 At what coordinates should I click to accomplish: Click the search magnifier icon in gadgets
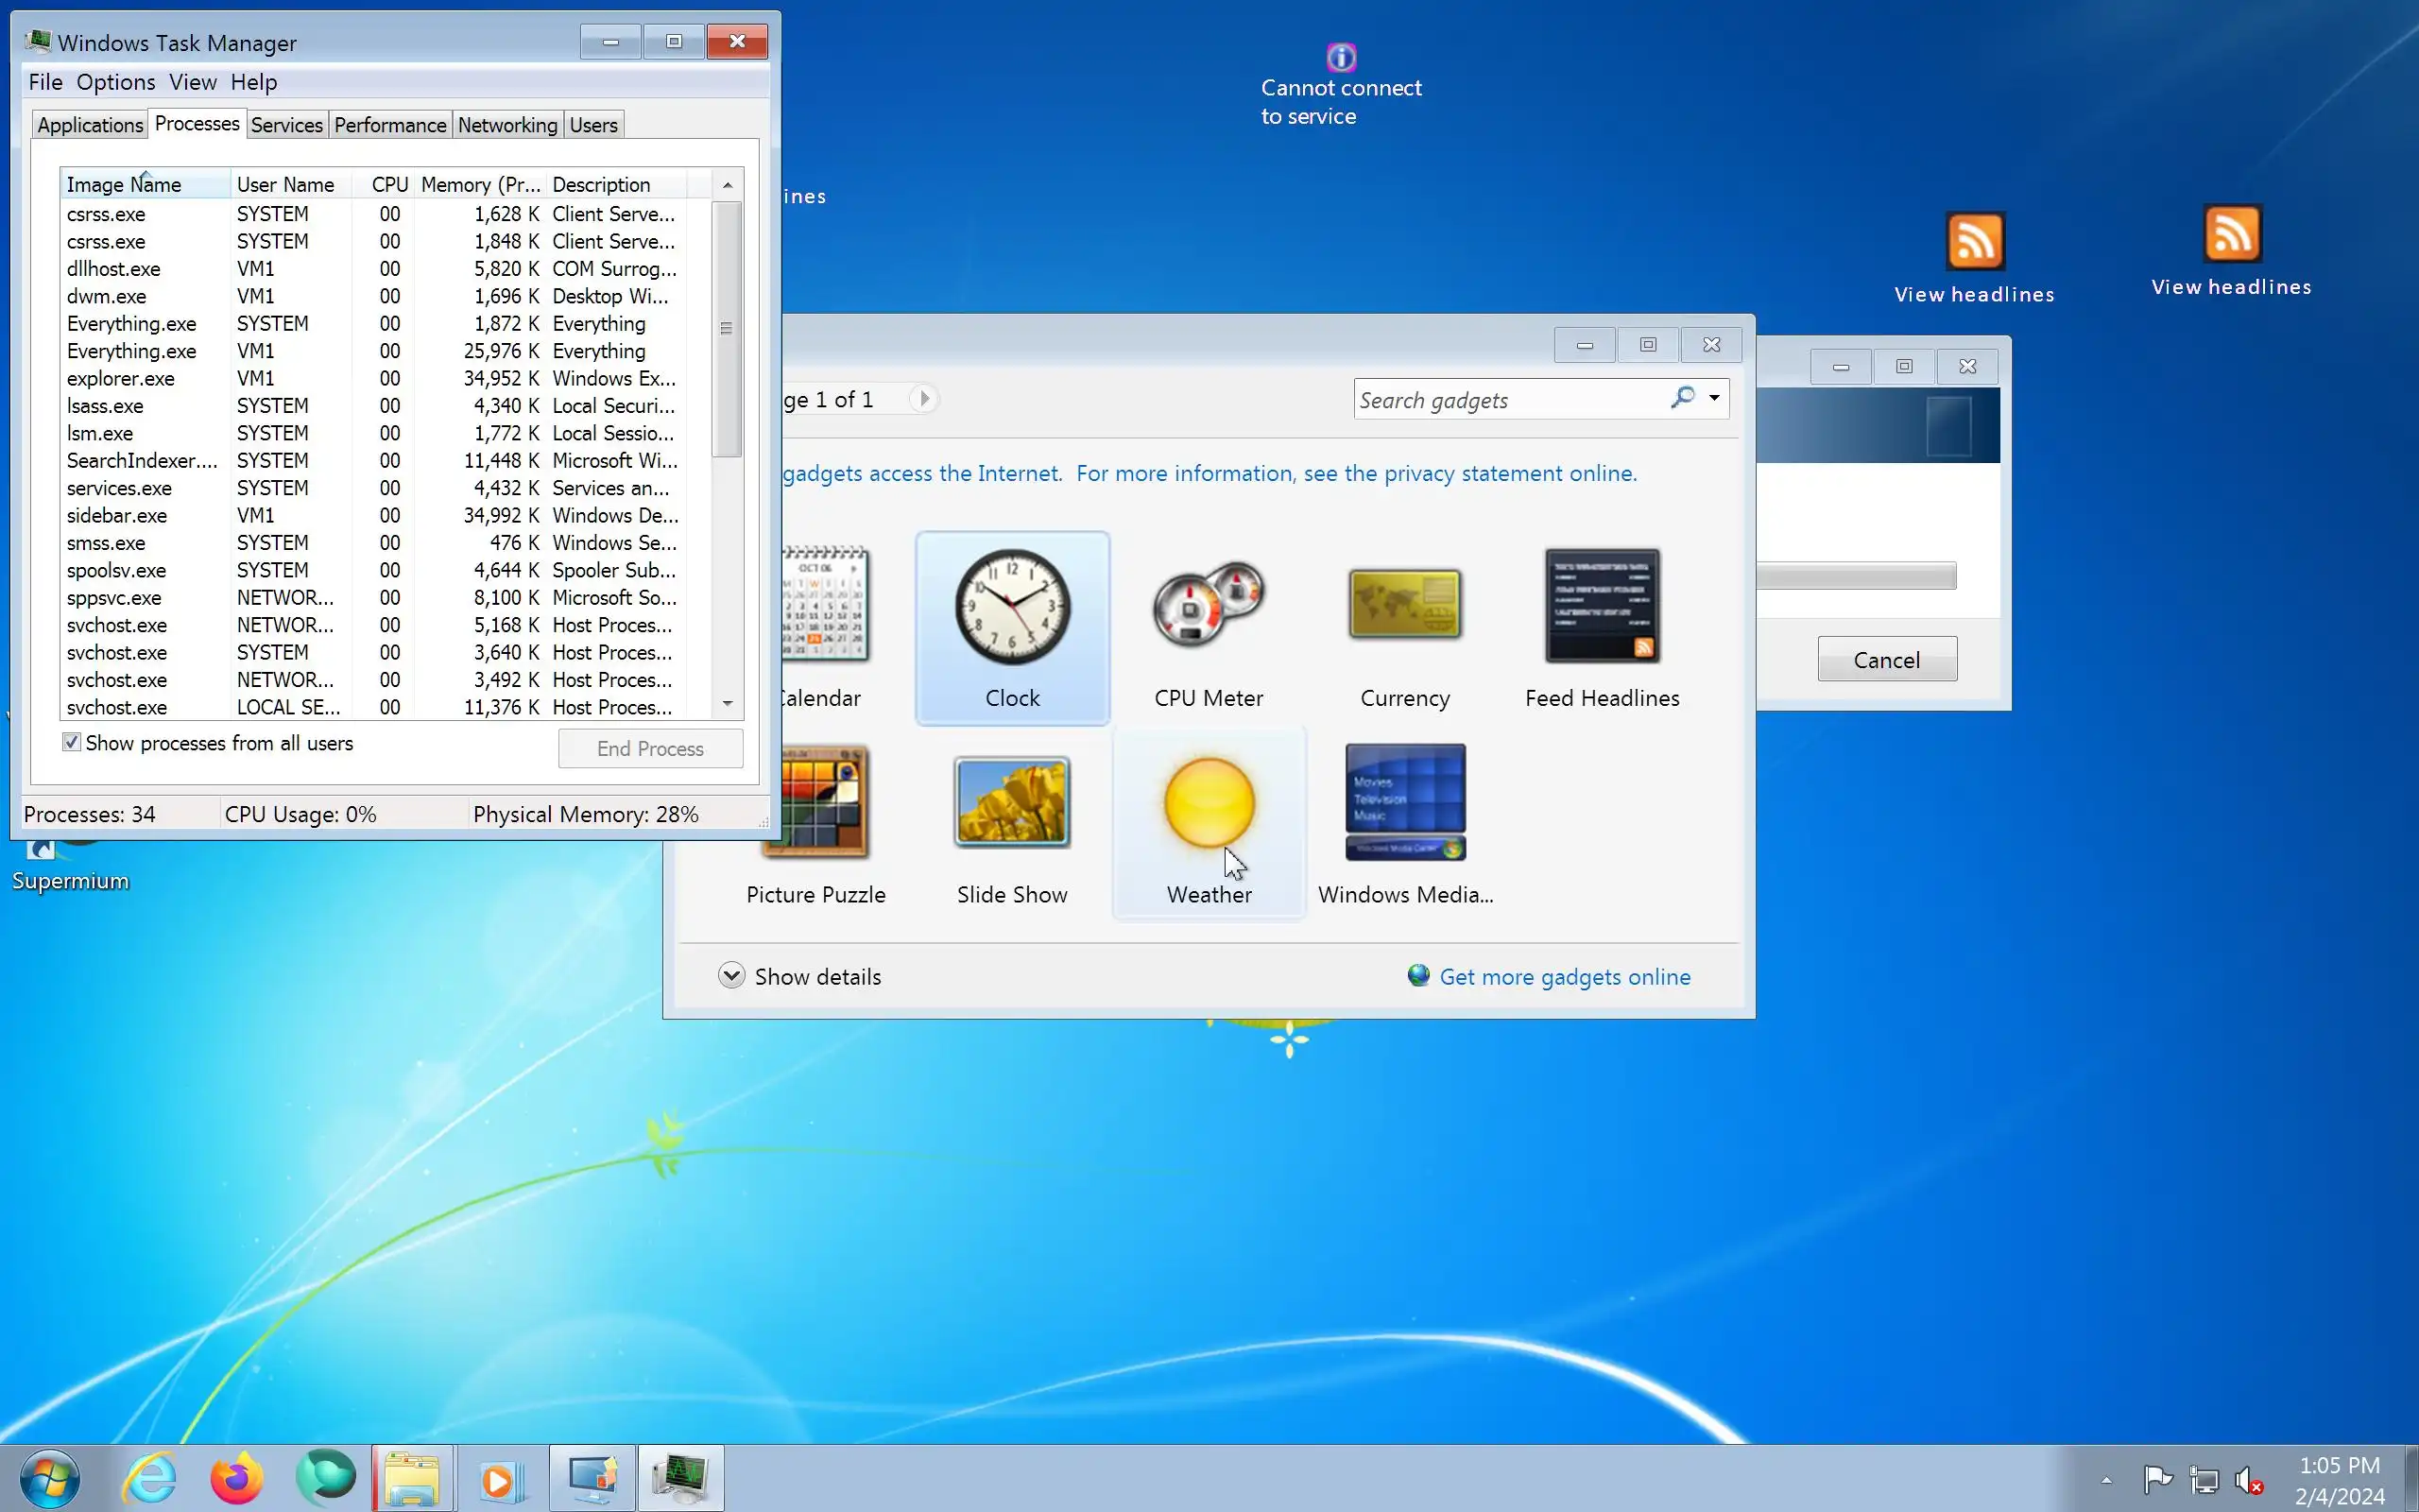click(x=1682, y=398)
